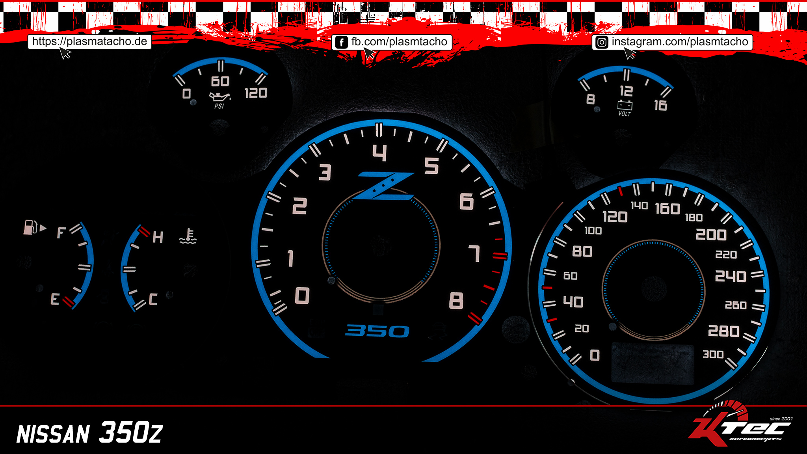Click the 120 PSI gauge number
Screen dimensions: 807x454
256,93
